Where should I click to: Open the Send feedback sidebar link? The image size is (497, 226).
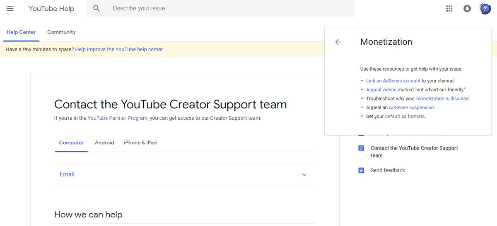pyautogui.click(x=388, y=170)
